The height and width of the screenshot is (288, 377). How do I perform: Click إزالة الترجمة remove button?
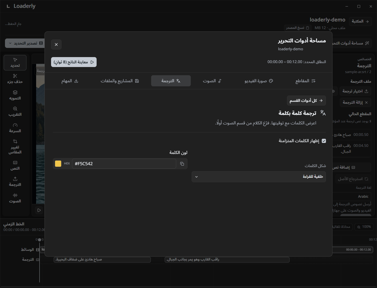coord(355,102)
